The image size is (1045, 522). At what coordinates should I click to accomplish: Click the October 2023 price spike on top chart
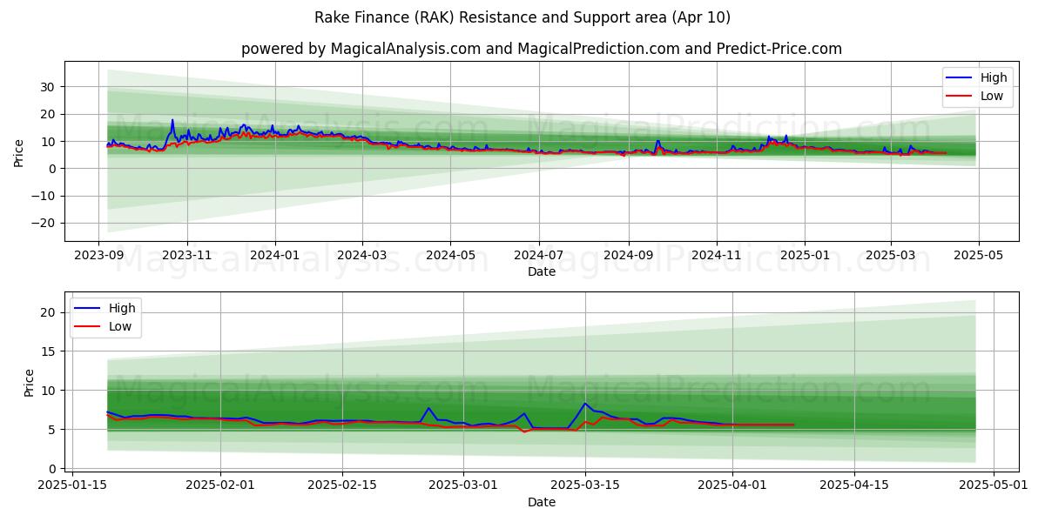172,120
